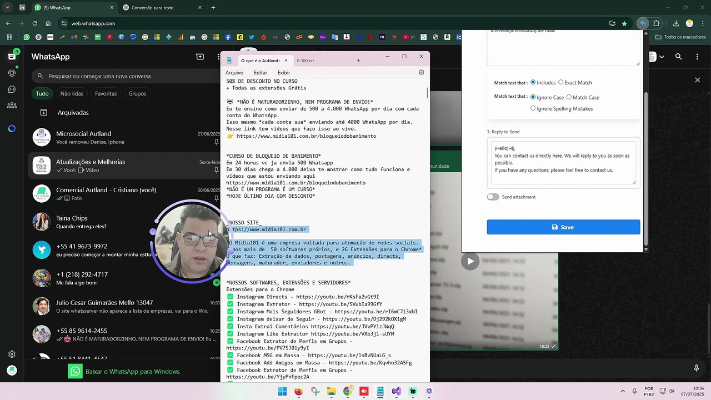Start a new WhatsApp chat
The height and width of the screenshot is (400, 711).
click(200, 57)
